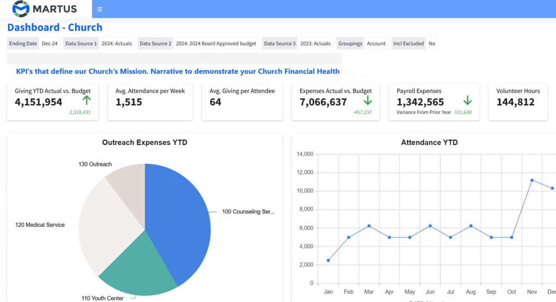Click the 130 Outreach slice label
Screen dimensions: 556x302
pos(95,164)
